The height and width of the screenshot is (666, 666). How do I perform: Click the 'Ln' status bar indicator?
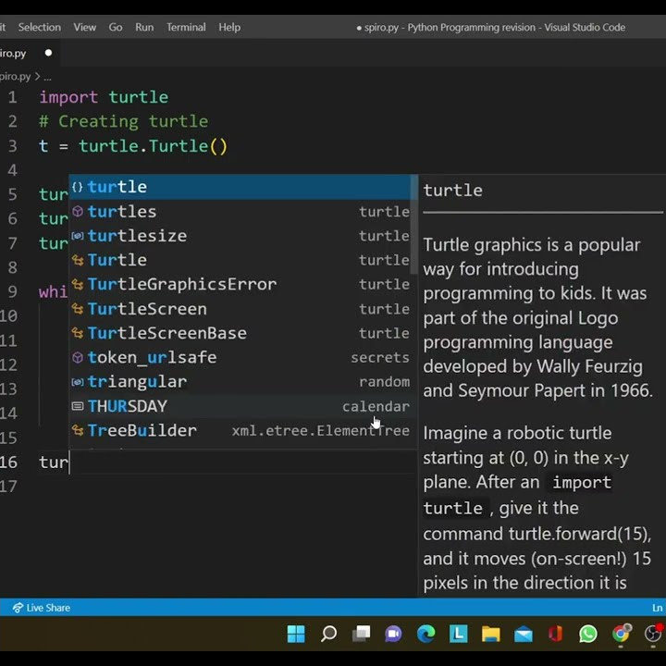pos(658,608)
